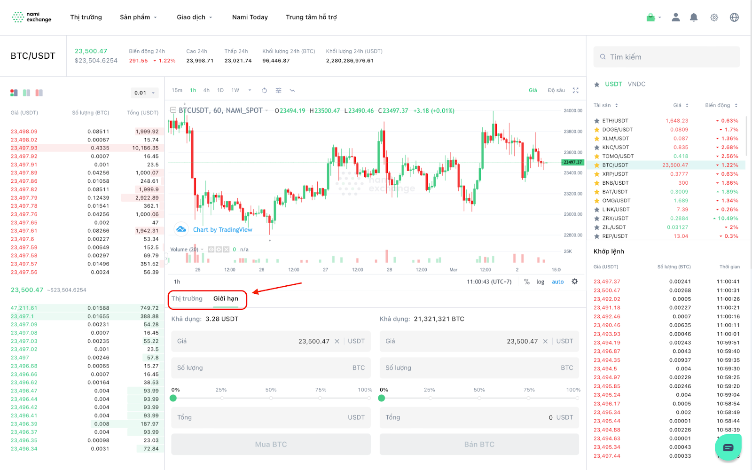Open the notifications bell
Image resolution: width=752 pixels, height=470 pixels.
[694, 17]
